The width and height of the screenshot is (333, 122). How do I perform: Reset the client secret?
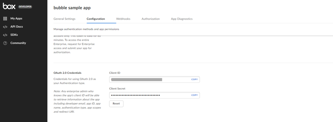tap(116, 104)
